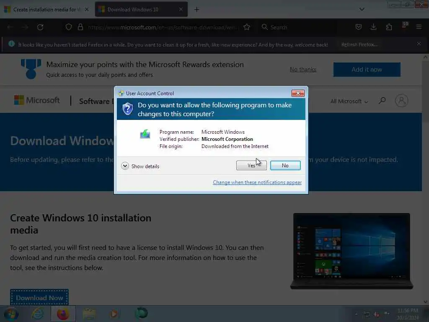Open Windows Media Player from the taskbar

click(115, 314)
